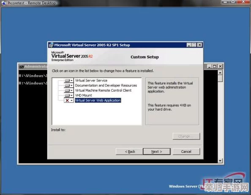The height and width of the screenshot is (195, 251).
Task: Click command prompt scrollbar up arrow
Action: pos(220,73)
